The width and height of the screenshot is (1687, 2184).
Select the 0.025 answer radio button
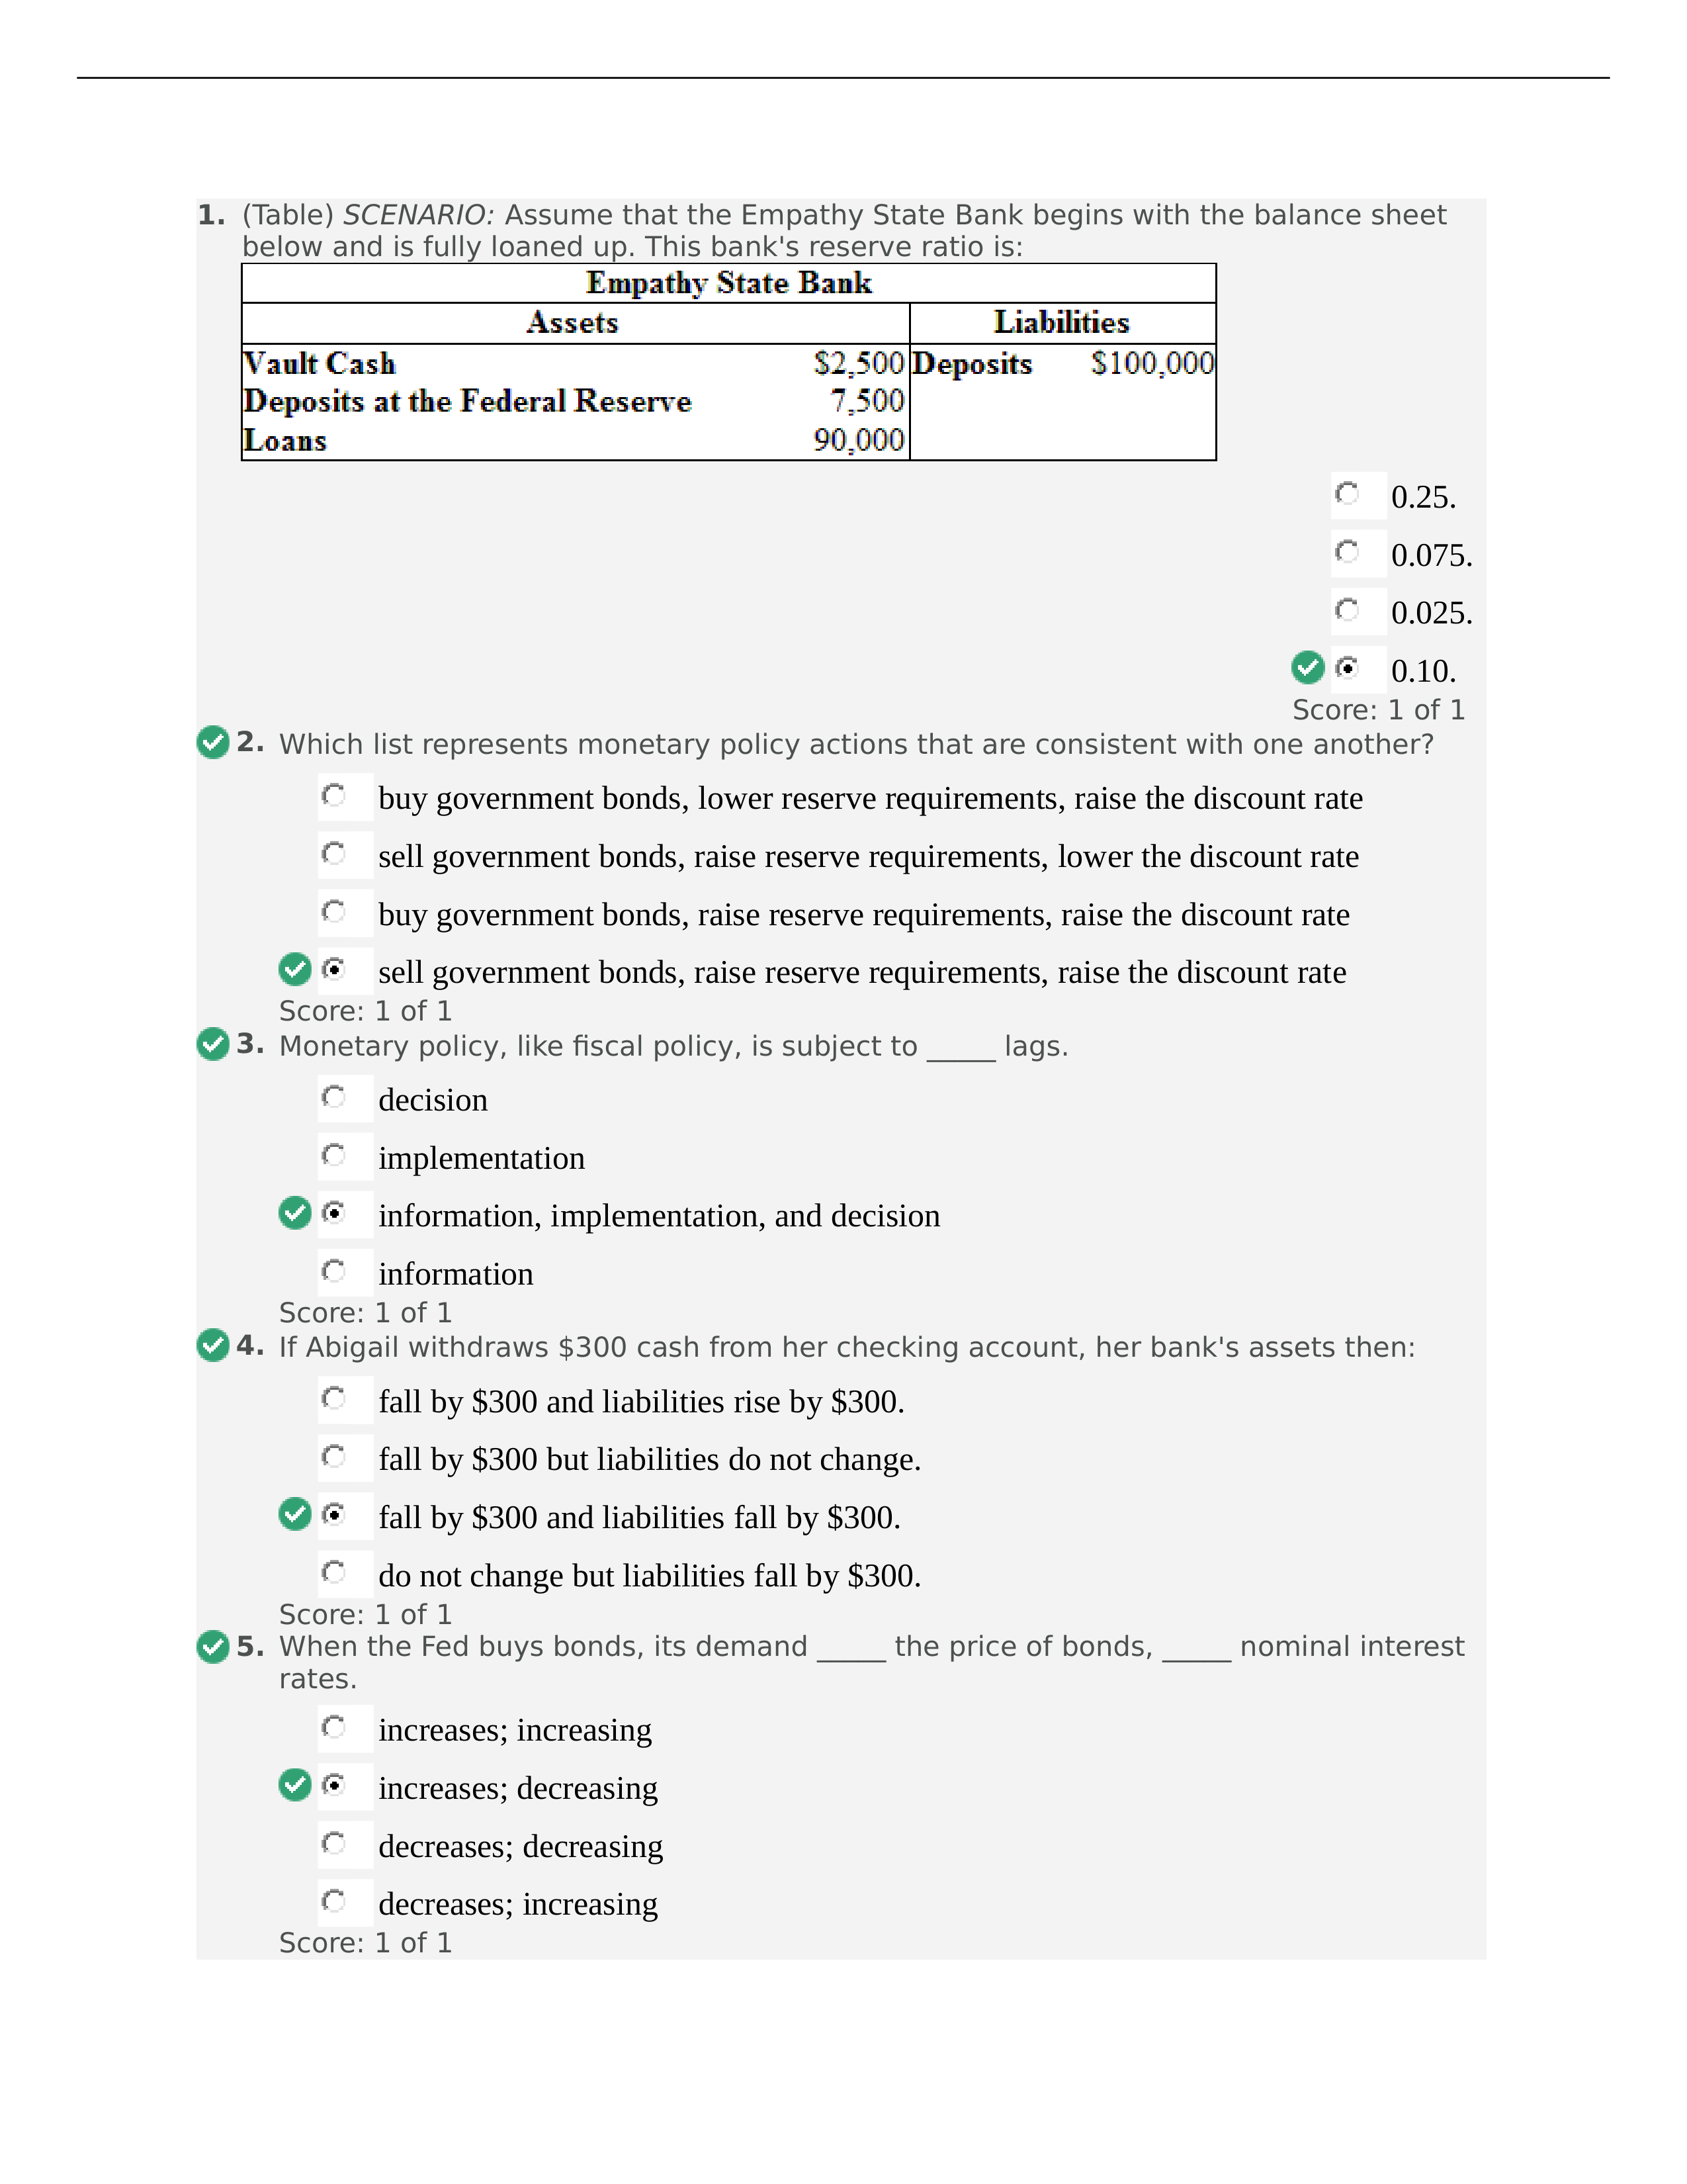(x=1347, y=610)
